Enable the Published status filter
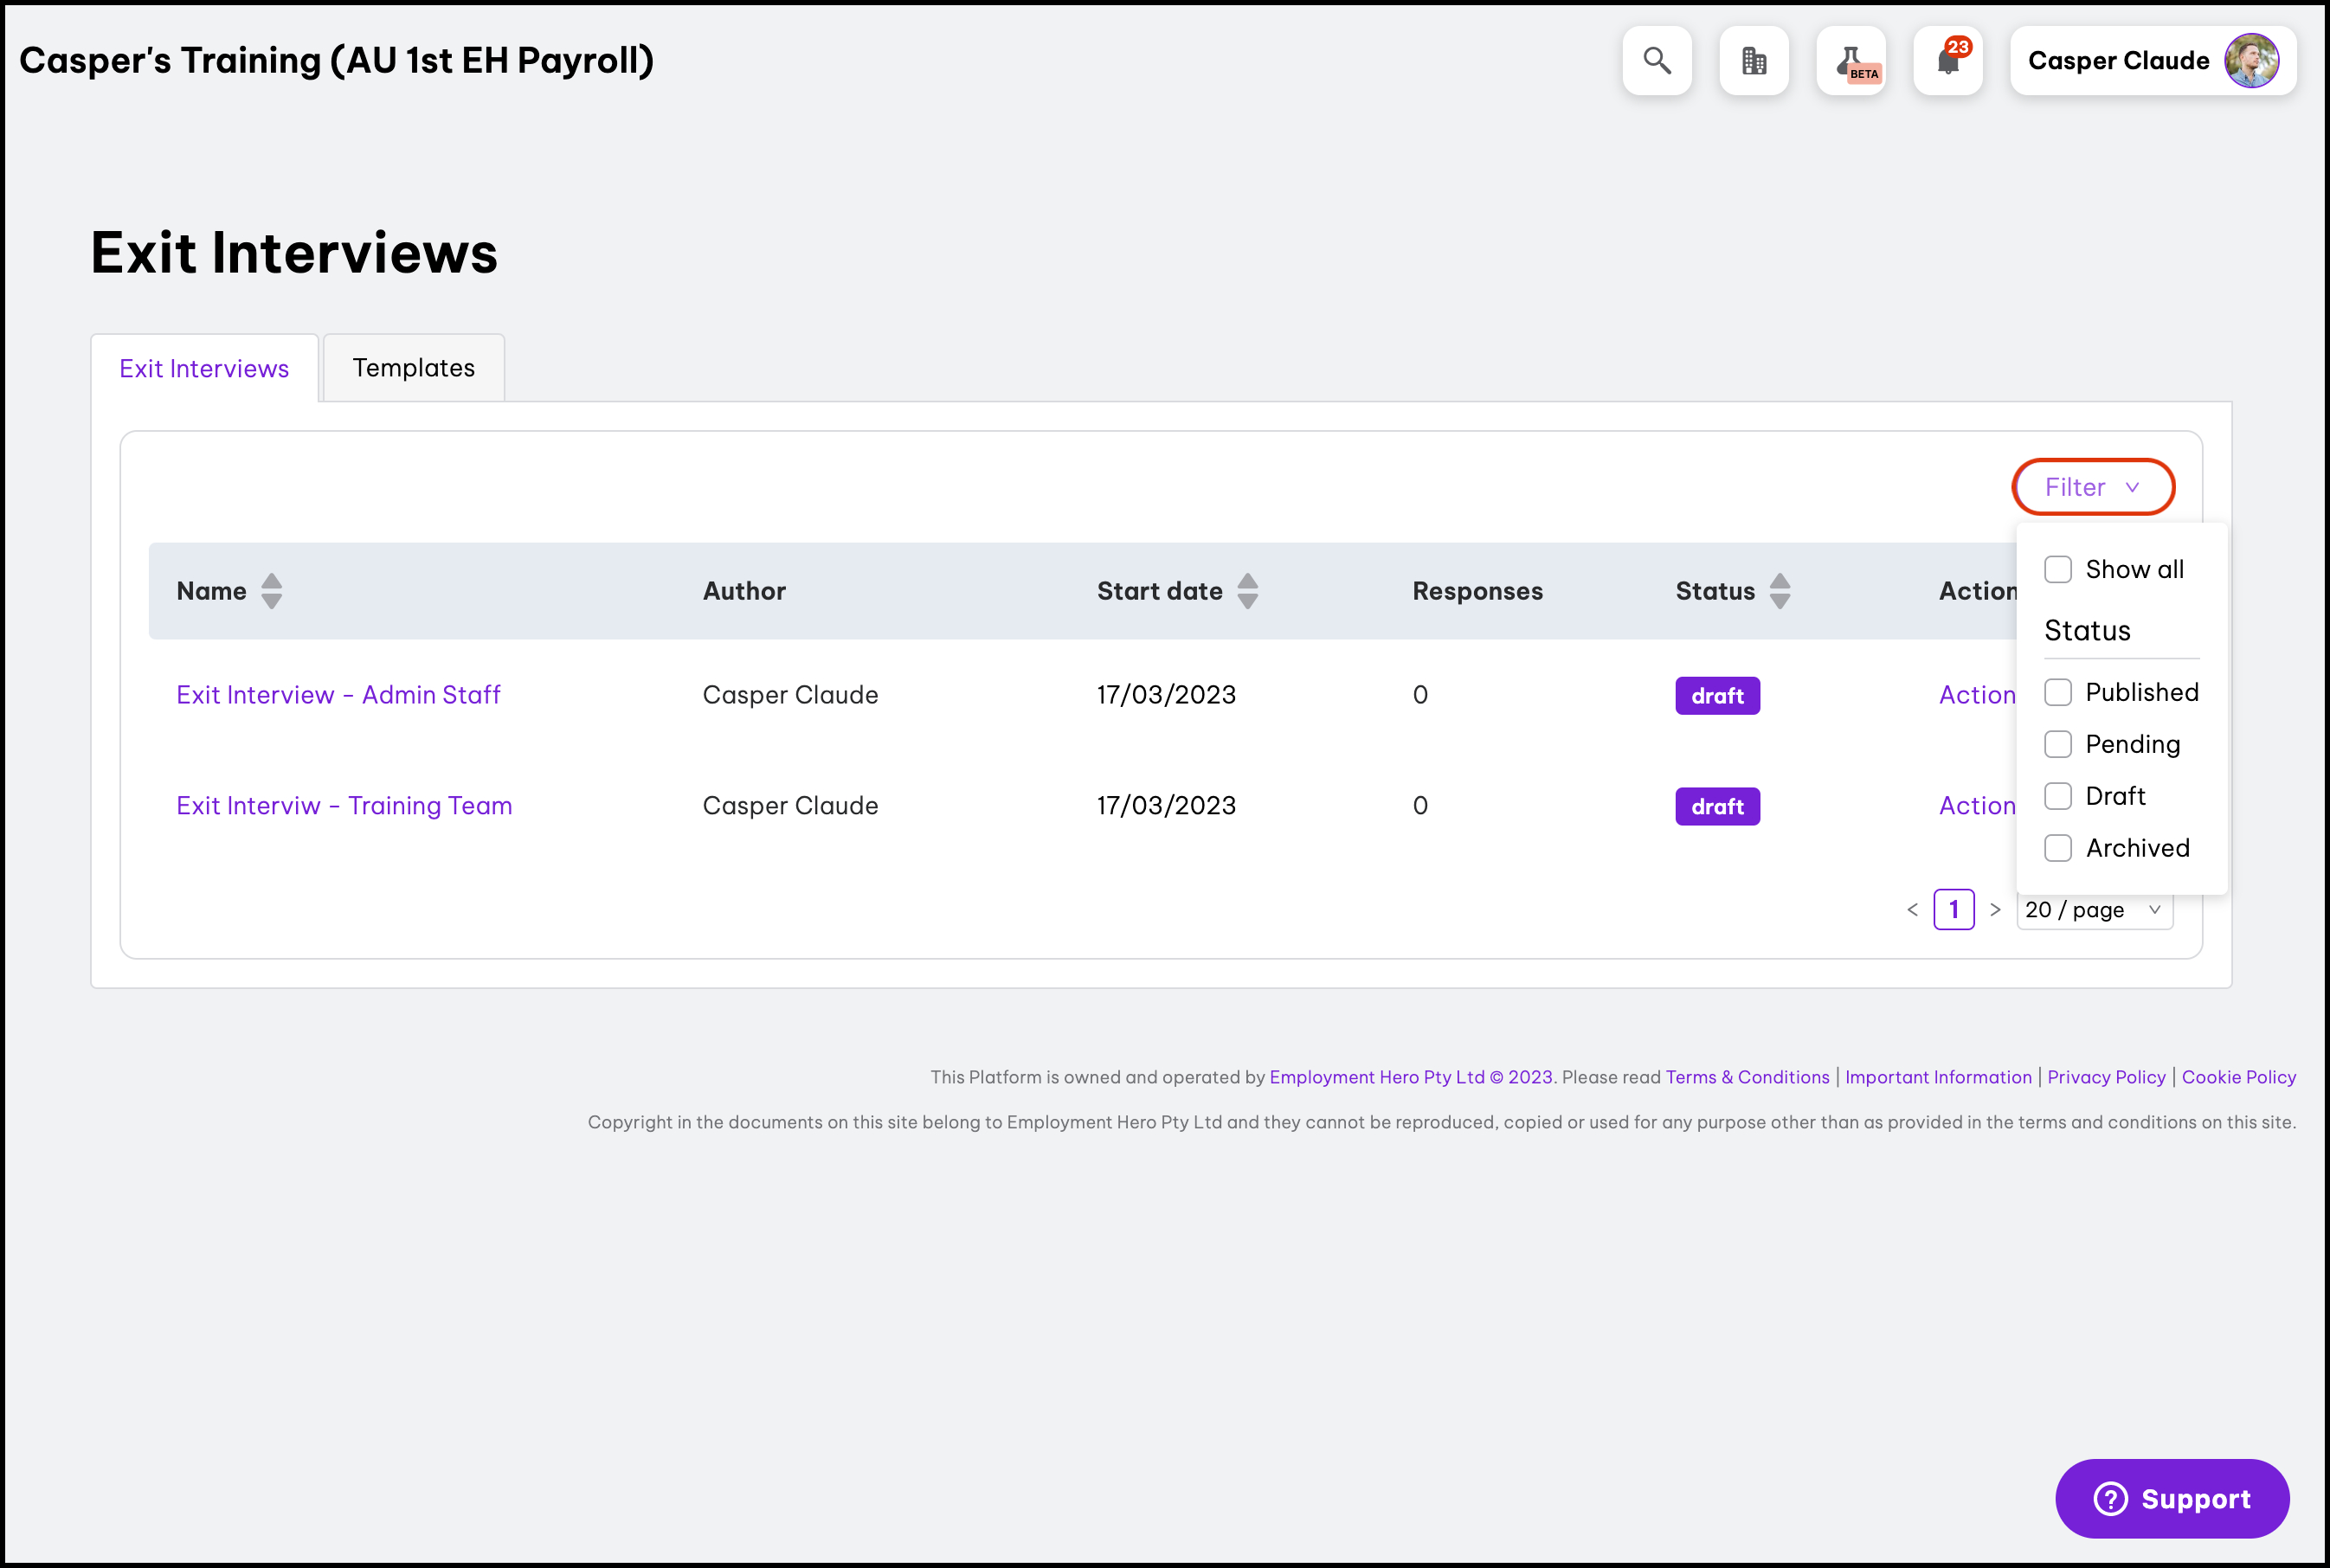The width and height of the screenshot is (2330, 1568). pos(2057,692)
